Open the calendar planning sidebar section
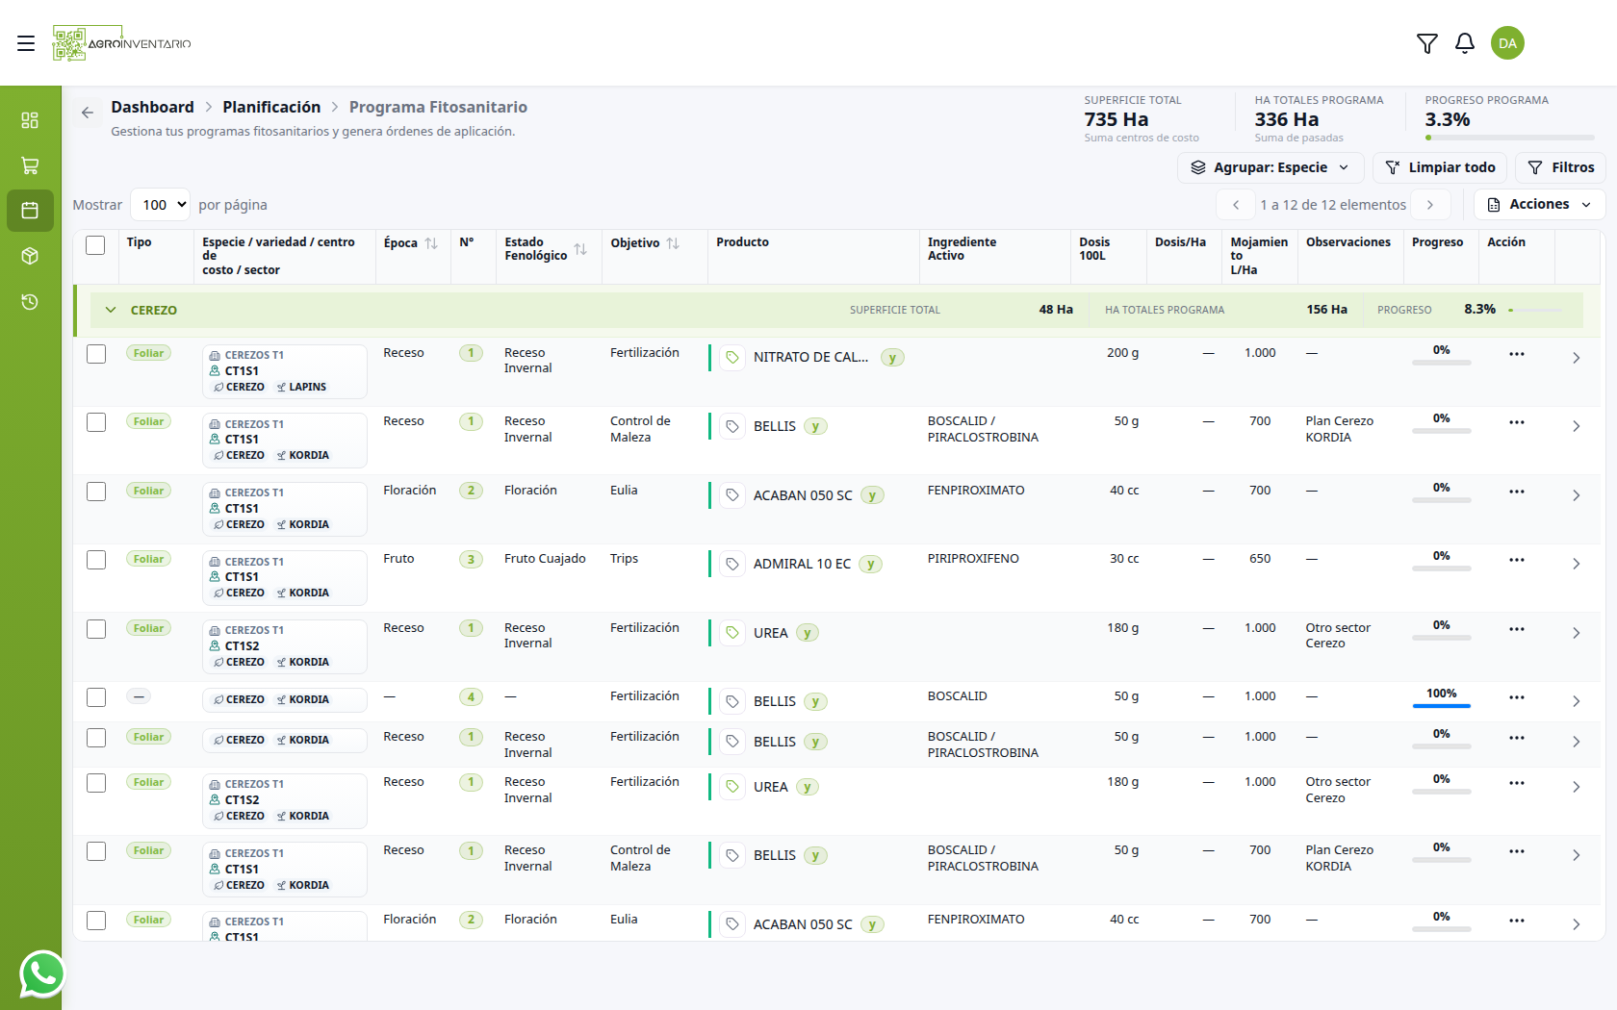Screen dimensions: 1617x1010 click(30, 211)
